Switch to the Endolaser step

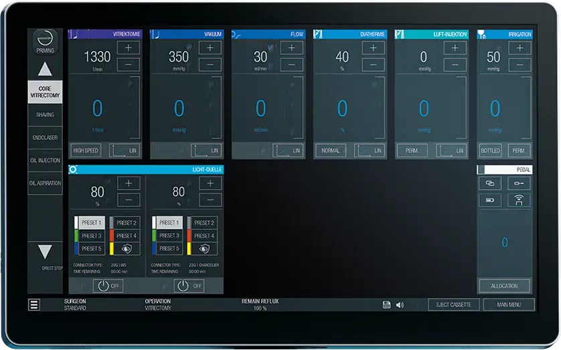point(45,138)
